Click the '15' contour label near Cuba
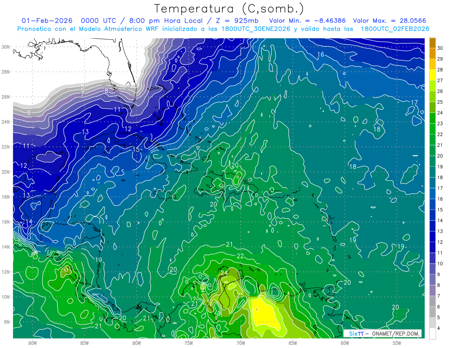450x348 pixels. coord(136,149)
